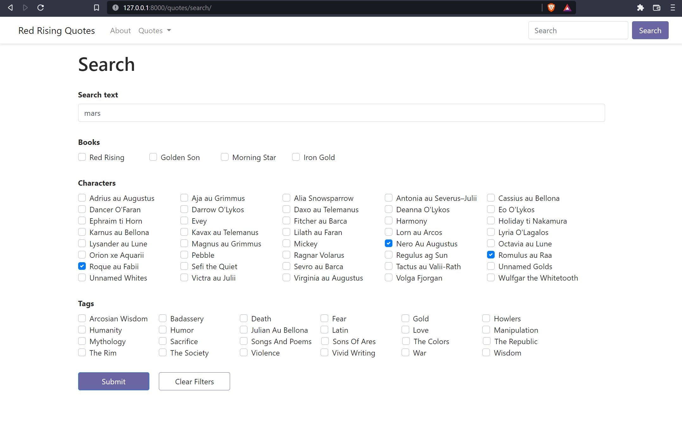The width and height of the screenshot is (682, 421).
Task: Go to Red Rising Quotes home
Action: pos(57,31)
